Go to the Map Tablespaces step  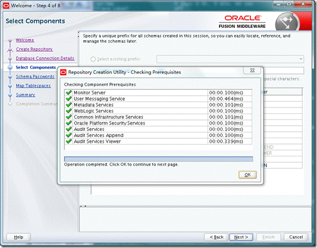click(33, 86)
